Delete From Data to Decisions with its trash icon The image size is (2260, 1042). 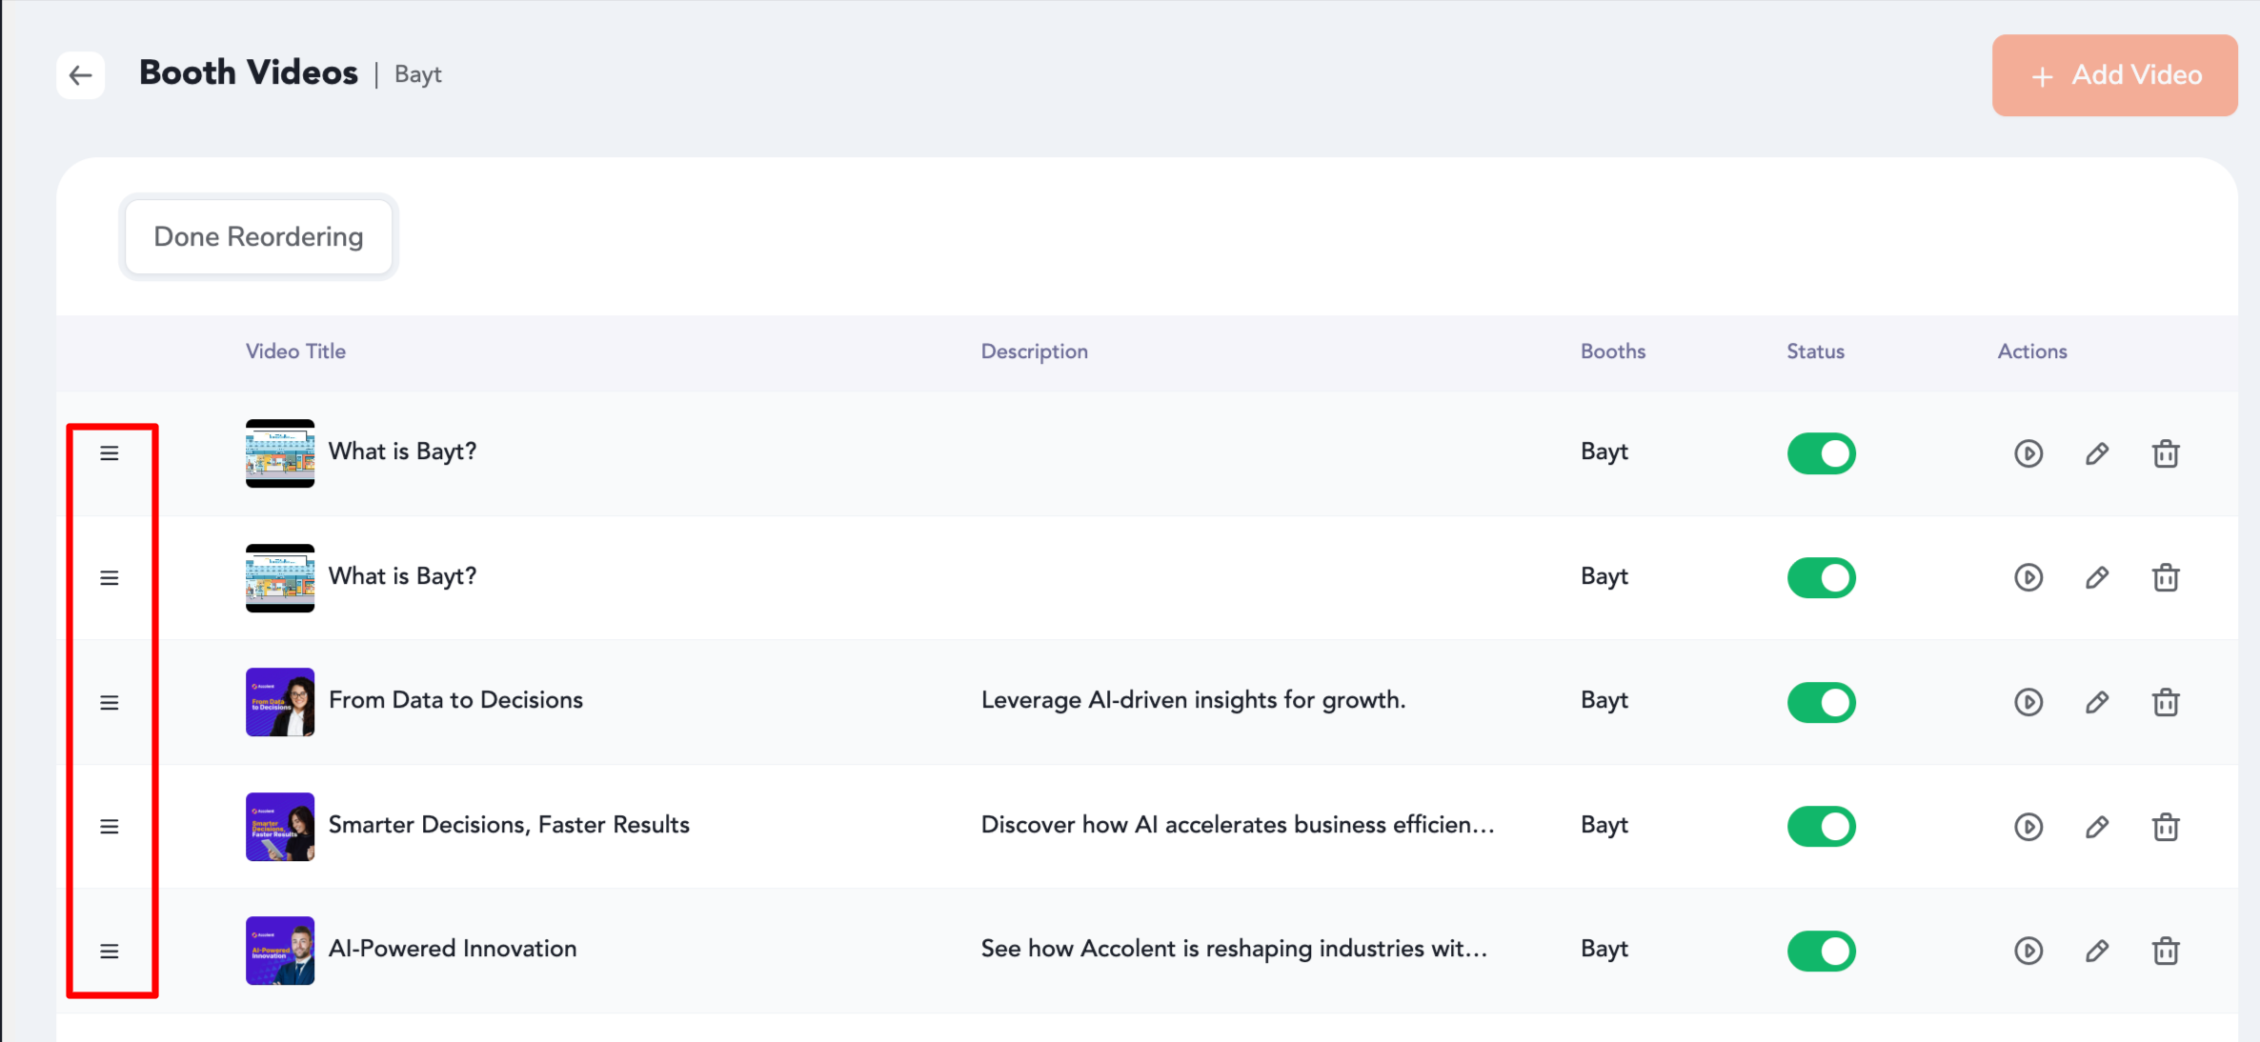pyautogui.click(x=2166, y=702)
